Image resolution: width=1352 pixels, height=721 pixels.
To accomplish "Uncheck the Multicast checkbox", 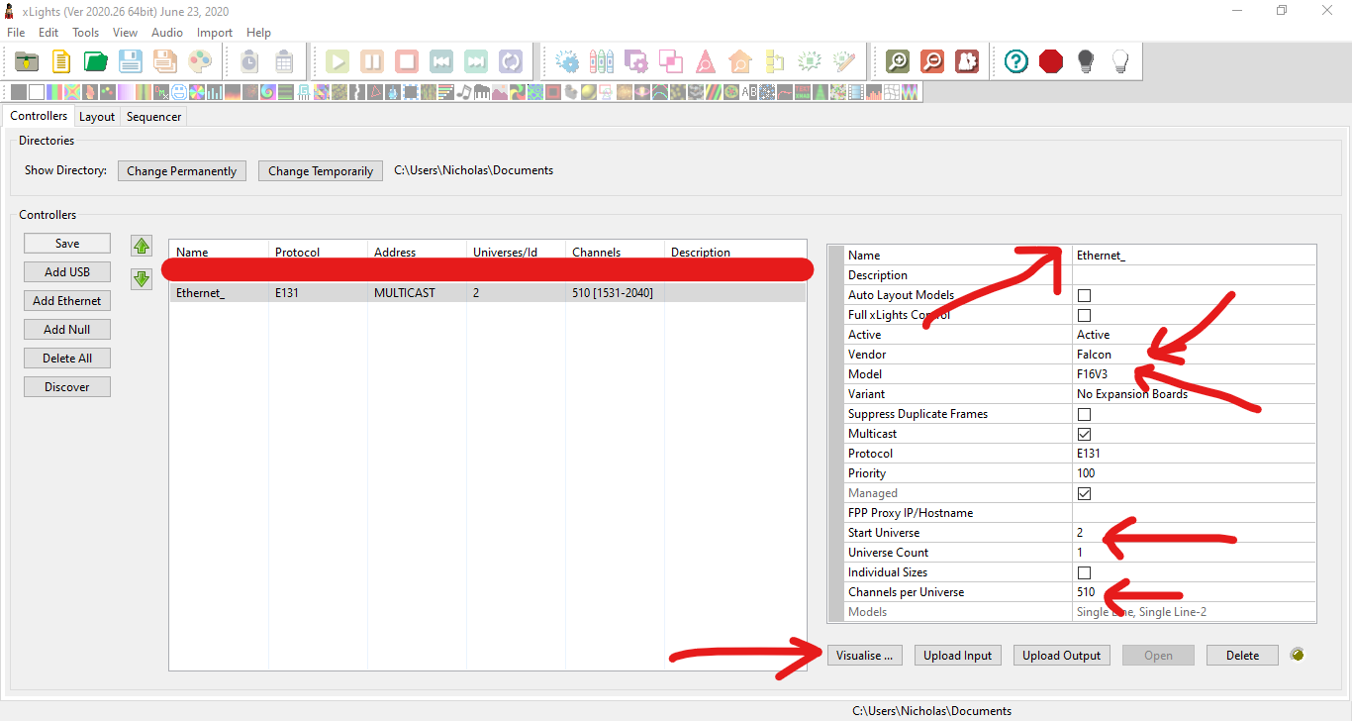I will point(1084,434).
